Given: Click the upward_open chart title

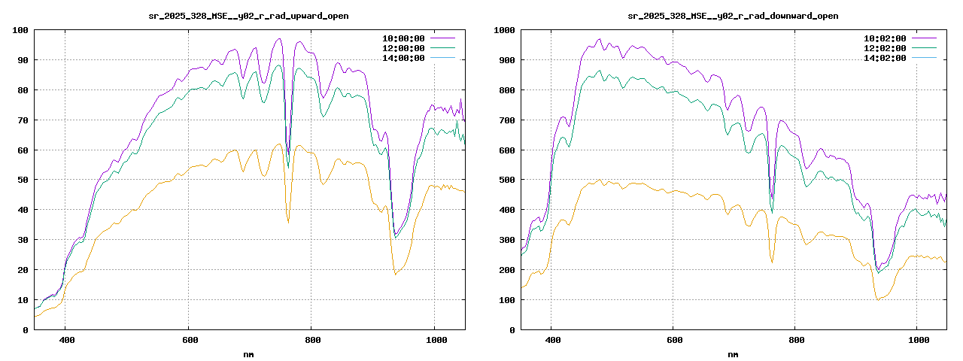Looking at the screenshot, I should point(249,16).
